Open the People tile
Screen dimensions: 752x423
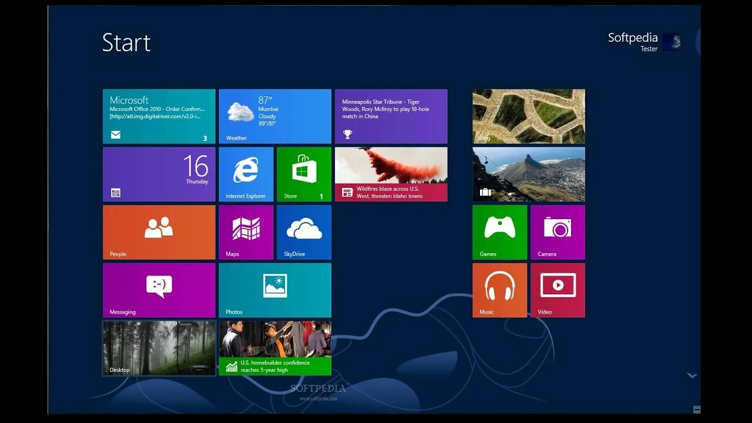[159, 232]
